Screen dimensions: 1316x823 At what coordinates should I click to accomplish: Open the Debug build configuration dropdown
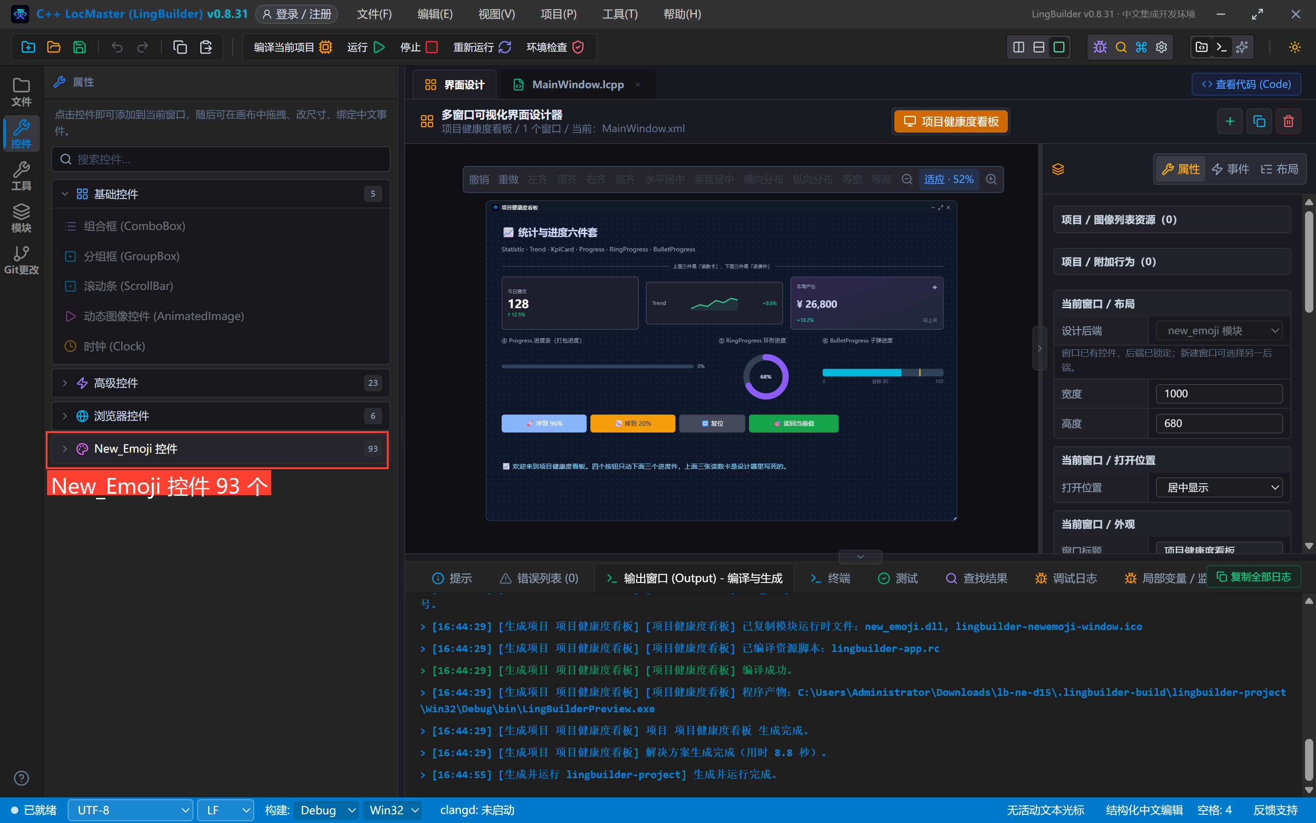pyautogui.click(x=327, y=810)
